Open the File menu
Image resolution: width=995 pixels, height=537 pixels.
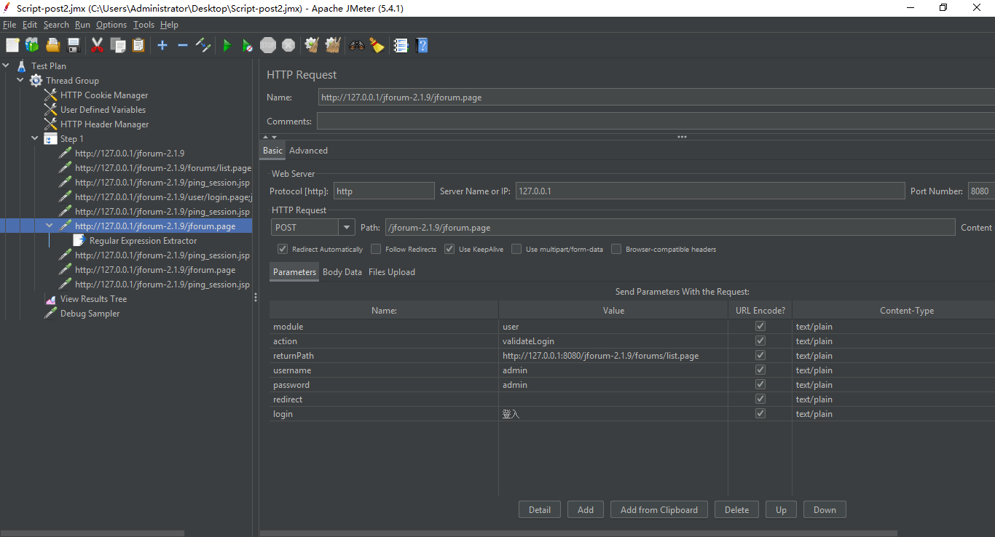pyautogui.click(x=9, y=25)
